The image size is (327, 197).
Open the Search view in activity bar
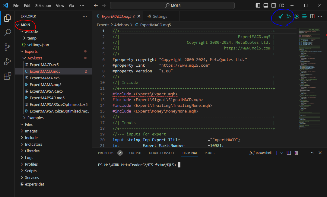(x=8, y=32)
